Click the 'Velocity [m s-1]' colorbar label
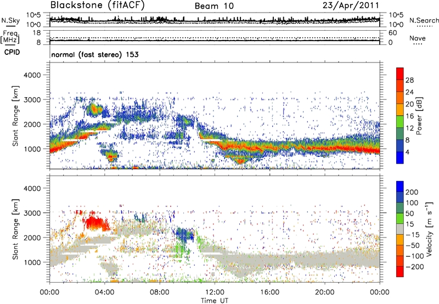The image size is (439, 304). (x=429, y=229)
